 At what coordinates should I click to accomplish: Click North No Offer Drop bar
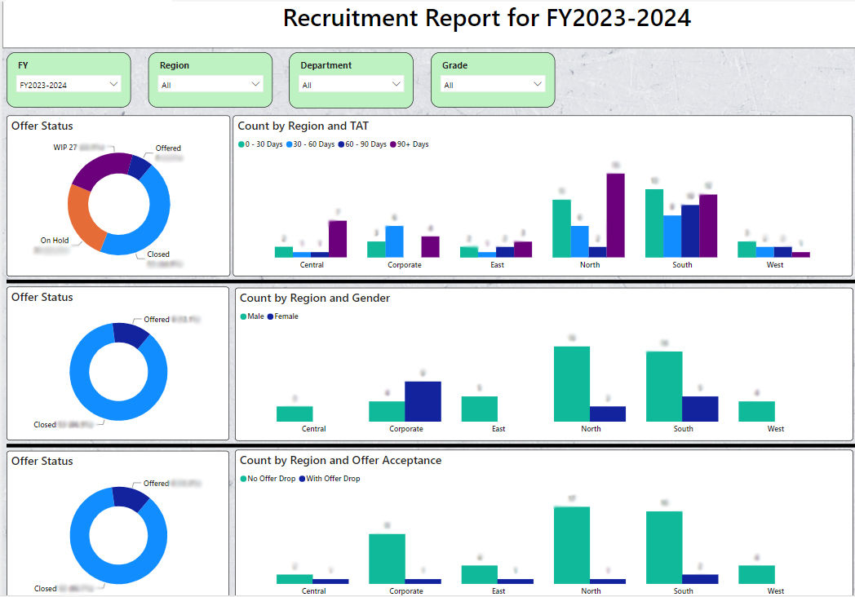572,545
